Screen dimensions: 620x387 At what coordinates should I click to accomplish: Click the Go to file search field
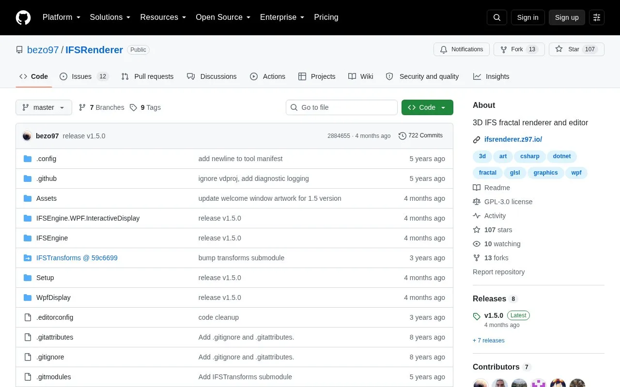point(341,107)
